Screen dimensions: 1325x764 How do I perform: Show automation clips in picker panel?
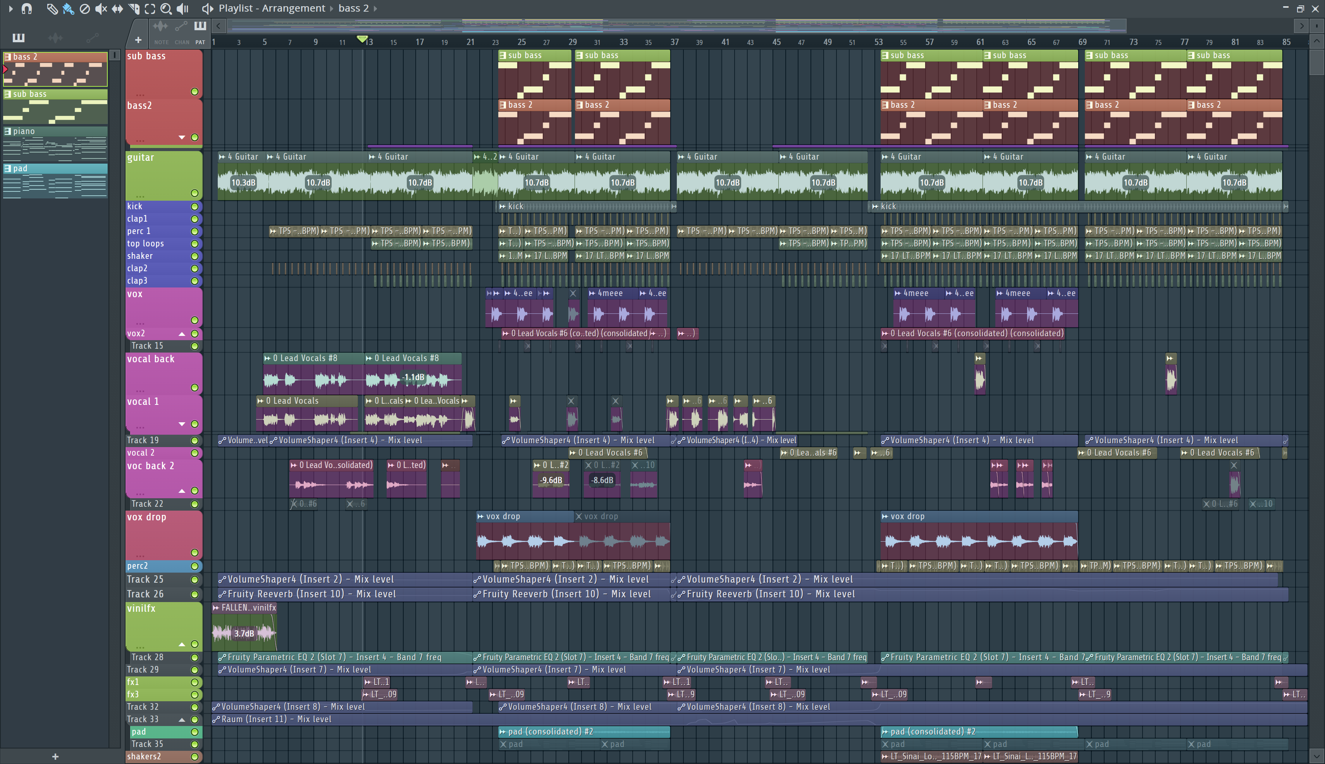[92, 37]
